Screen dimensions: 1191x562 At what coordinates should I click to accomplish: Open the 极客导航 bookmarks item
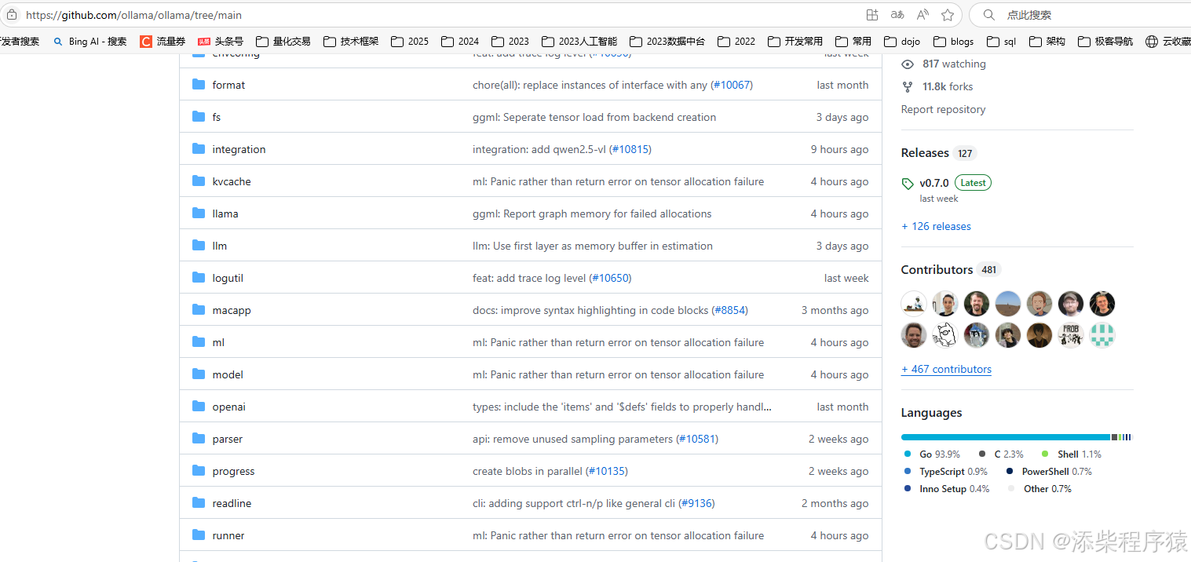(x=1105, y=42)
